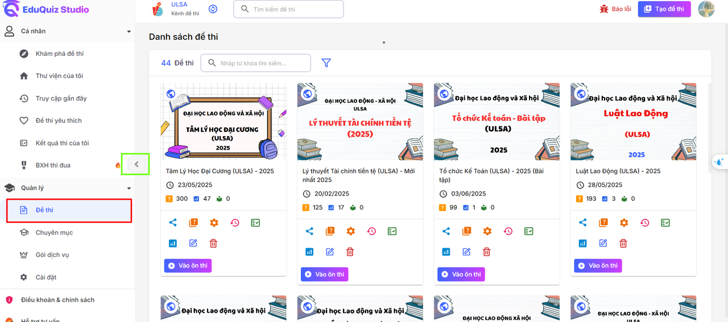728x322 pixels.
Task: Open the Tâm Lý Học Đại Cương thumbnail
Action: pos(224,122)
